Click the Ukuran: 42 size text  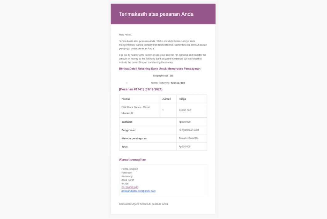[127, 113]
